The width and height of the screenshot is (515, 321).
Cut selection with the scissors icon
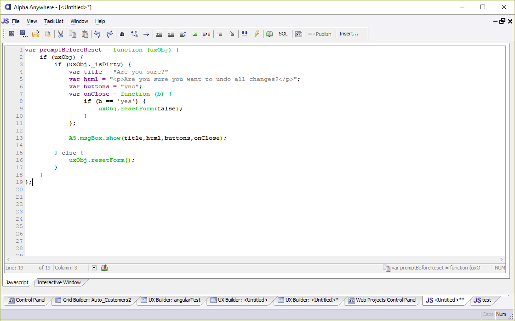point(60,34)
